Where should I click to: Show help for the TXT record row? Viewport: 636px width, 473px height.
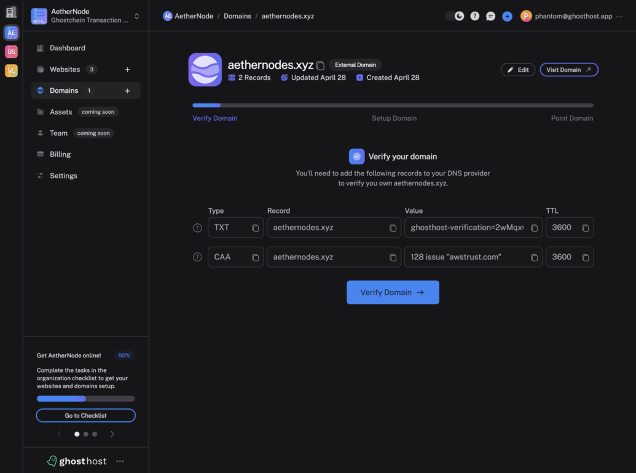point(197,228)
